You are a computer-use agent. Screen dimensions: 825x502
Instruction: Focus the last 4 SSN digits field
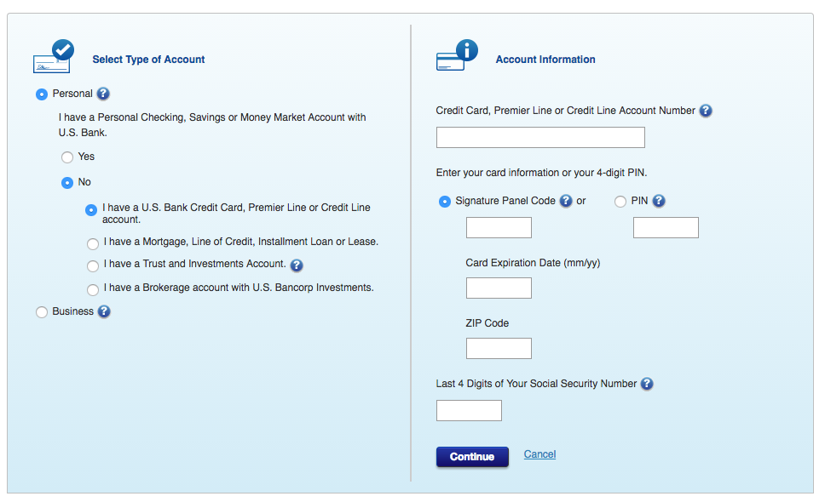(469, 411)
